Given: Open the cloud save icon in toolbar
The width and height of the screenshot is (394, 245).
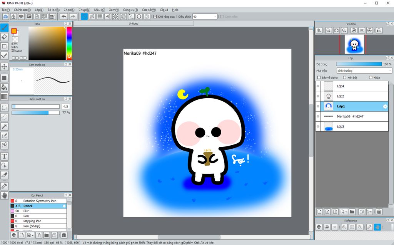Looking at the screenshot, I should tap(5, 17).
